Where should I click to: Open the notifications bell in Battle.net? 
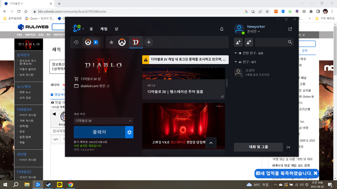222,29
